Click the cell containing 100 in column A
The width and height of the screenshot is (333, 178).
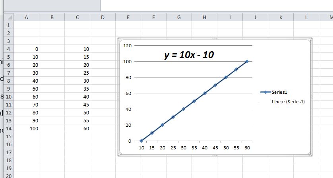26,128
